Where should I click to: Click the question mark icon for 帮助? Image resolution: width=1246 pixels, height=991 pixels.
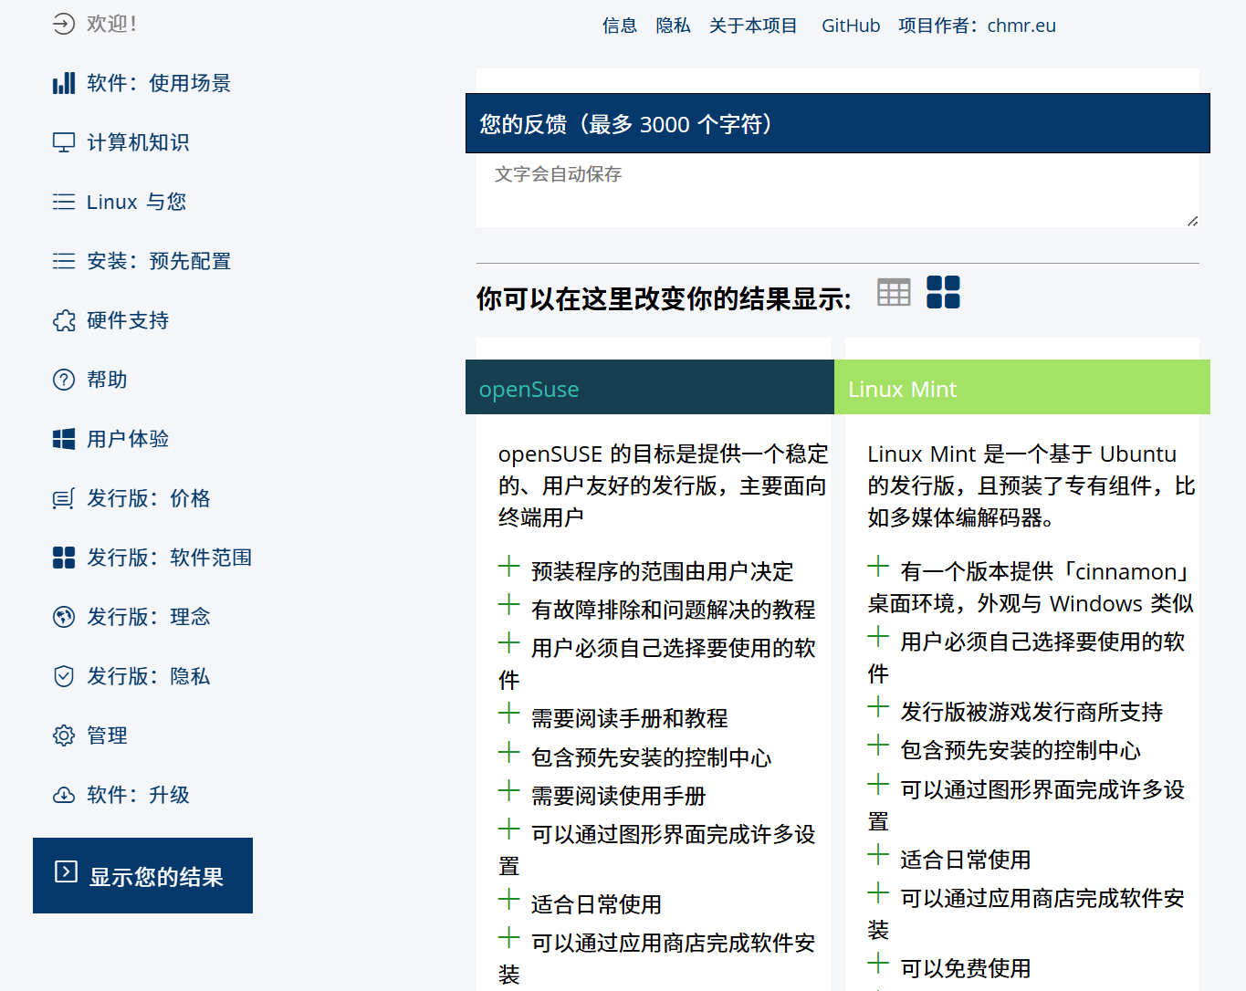point(64,380)
